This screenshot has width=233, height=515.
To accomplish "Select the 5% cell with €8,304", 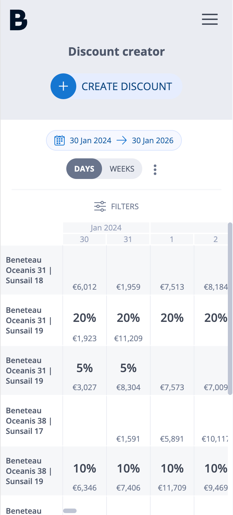I will pyautogui.click(x=128, y=376).
